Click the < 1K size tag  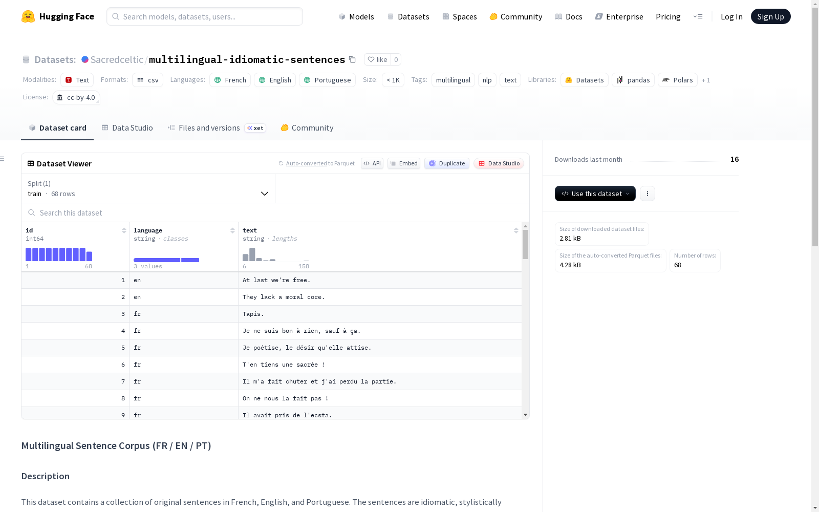coord(393,80)
